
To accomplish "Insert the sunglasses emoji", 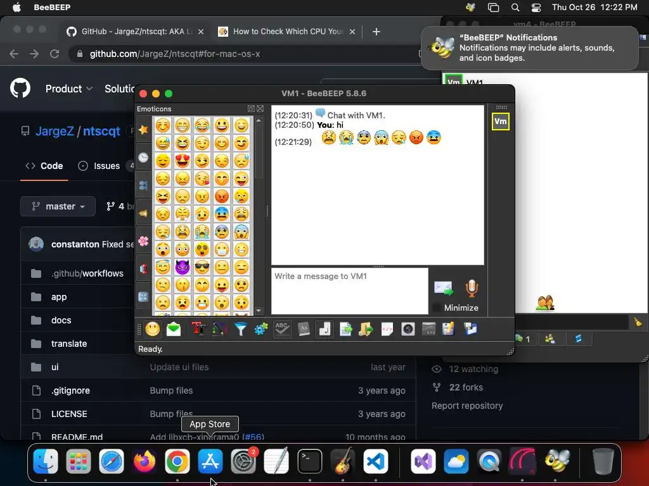I will click(x=202, y=267).
